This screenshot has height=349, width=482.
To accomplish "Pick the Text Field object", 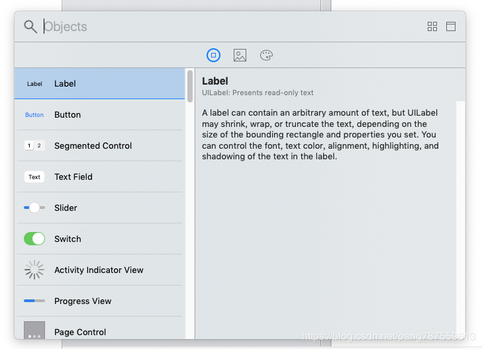I will (x=99, y=176).
